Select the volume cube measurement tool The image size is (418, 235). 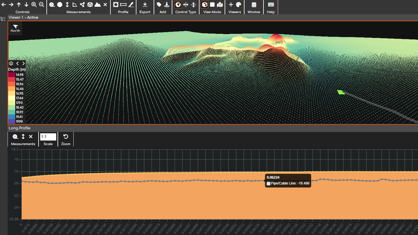[x=90, y=5]
